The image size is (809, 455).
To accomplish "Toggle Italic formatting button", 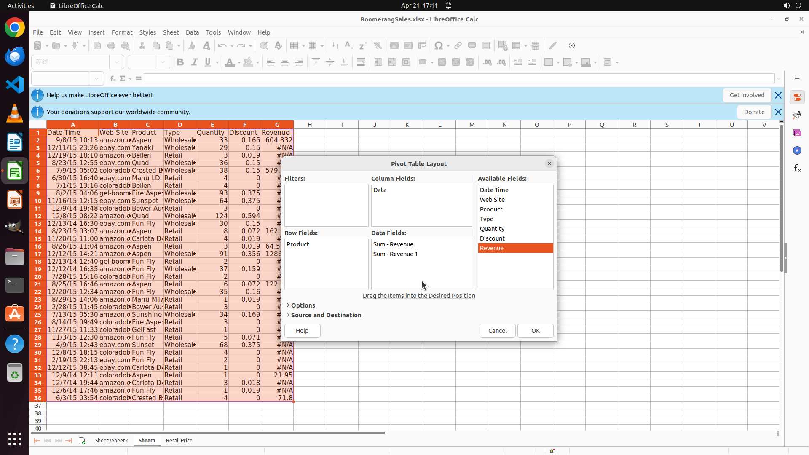I will [x=194, y=62].
